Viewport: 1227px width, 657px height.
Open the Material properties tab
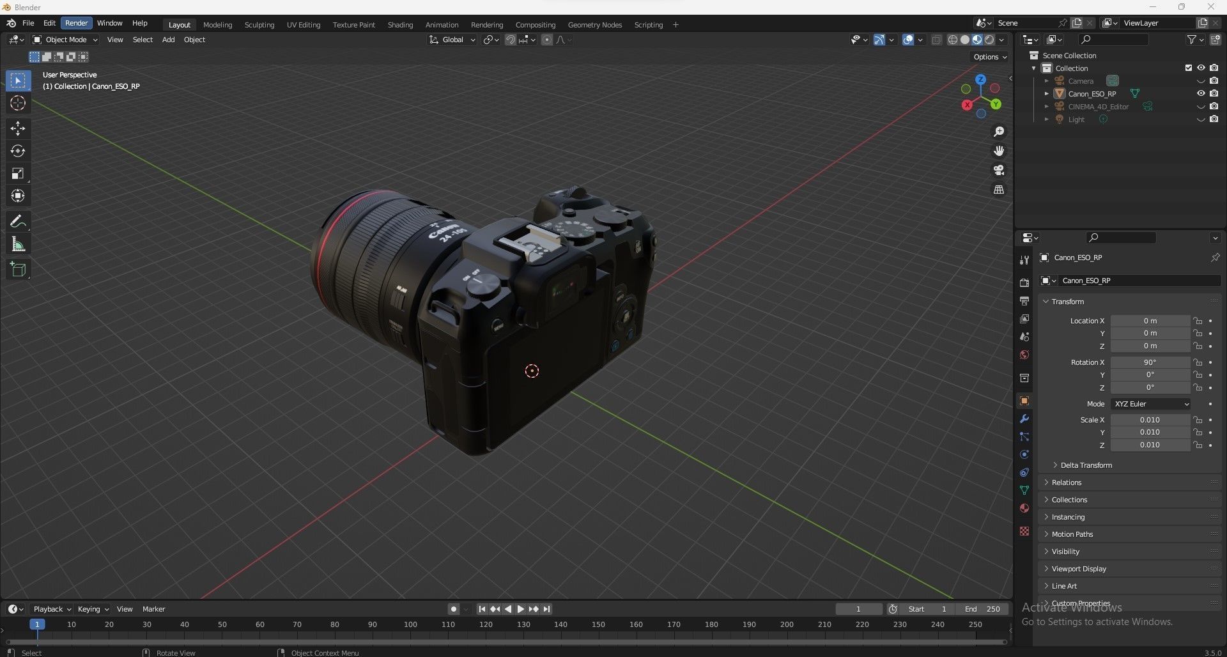point(1024,508)
